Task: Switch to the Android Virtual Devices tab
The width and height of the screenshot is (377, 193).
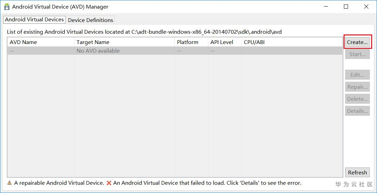Action: tap(34, 20)
